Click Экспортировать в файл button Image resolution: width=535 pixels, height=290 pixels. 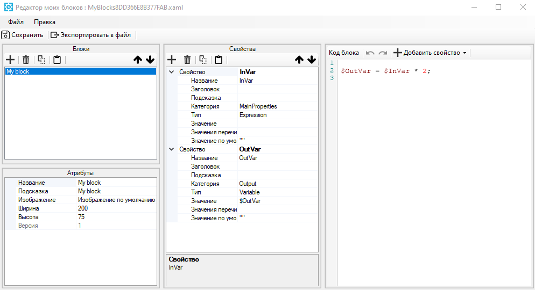[x=91, y=35]
